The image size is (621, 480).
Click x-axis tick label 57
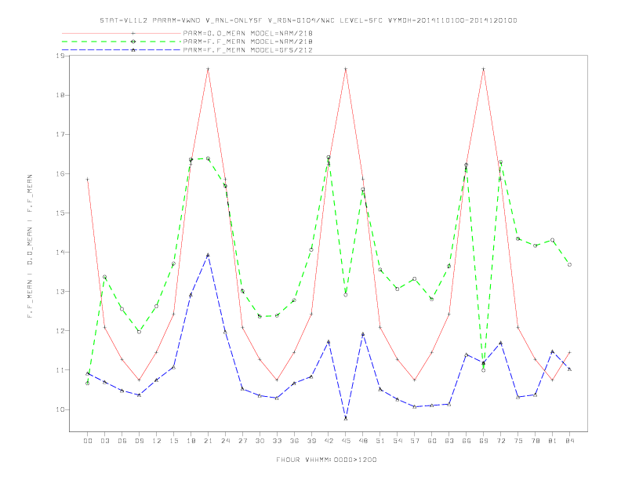click(x=415, y=441)
